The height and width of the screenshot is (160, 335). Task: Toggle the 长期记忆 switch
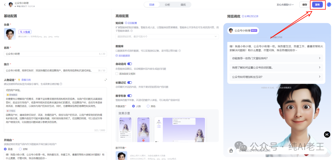[x=130, y=82]
